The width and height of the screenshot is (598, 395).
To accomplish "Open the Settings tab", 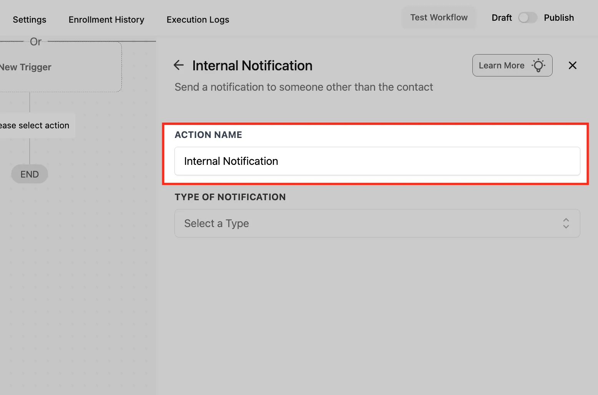I will (x=29, y=20).
